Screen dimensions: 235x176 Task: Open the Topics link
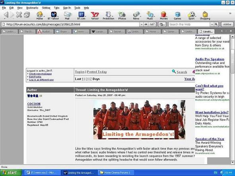click(80, 72)
